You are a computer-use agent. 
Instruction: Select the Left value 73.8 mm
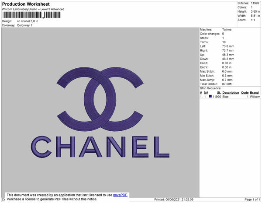click(x=228, y=46)
